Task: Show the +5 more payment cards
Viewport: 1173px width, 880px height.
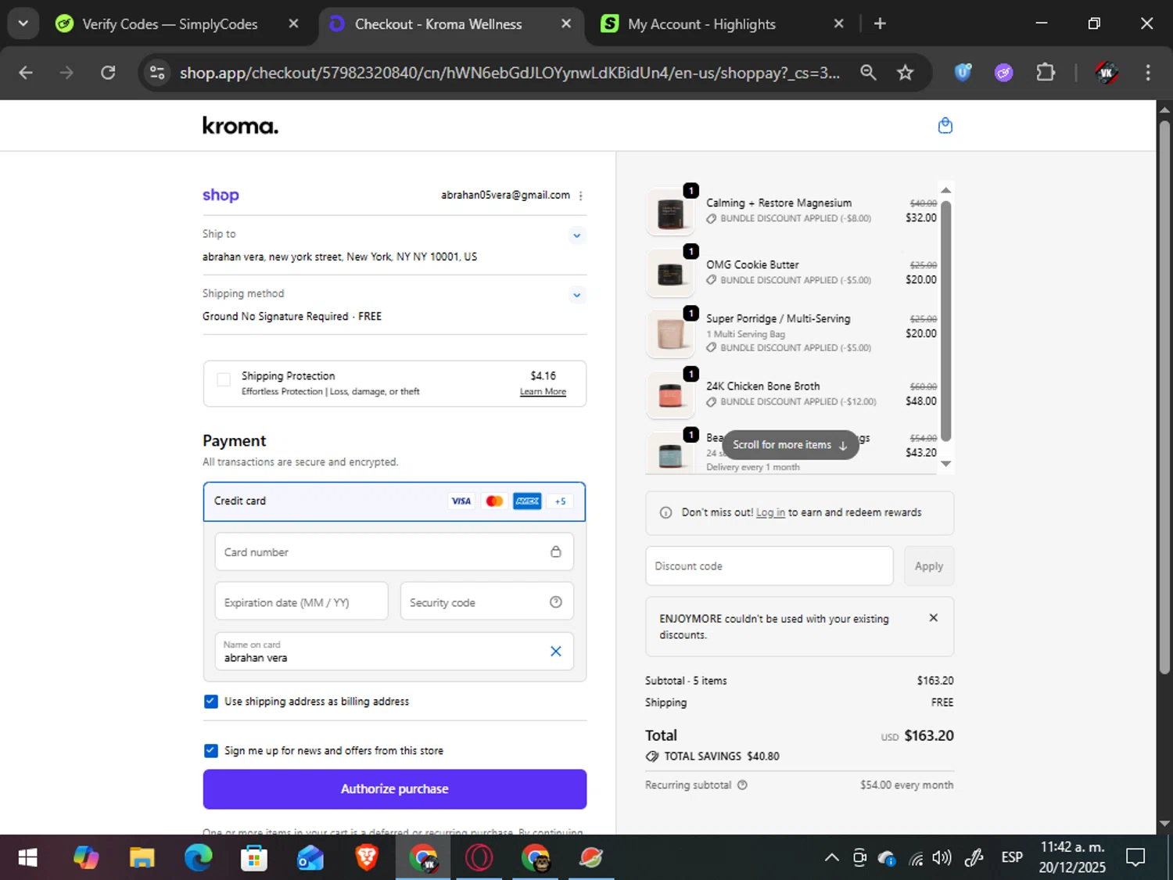Action: coord(560,501)
